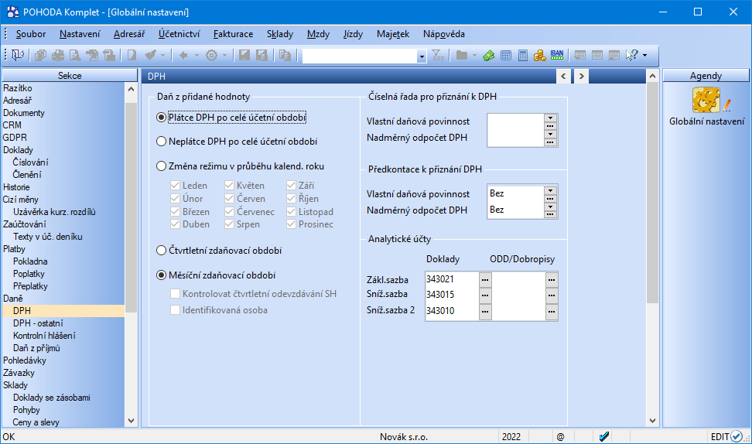
Task: Click the copy documents icon beside search field
Action: click(x=285, y=55)
